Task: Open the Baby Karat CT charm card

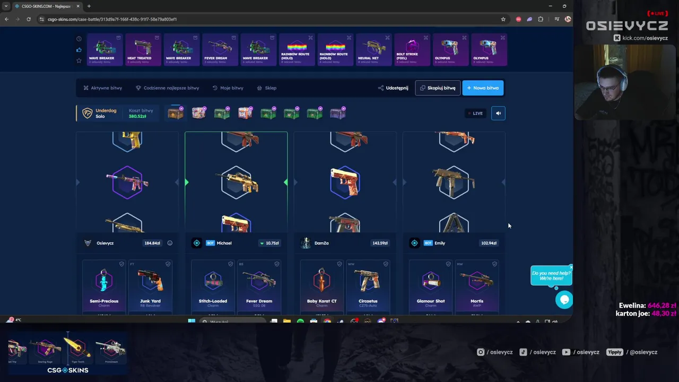Action: (321, 286)
